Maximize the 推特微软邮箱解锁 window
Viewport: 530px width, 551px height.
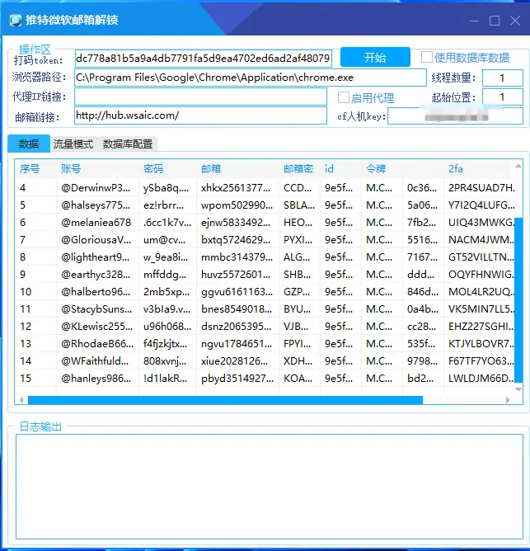click(495, 21)
